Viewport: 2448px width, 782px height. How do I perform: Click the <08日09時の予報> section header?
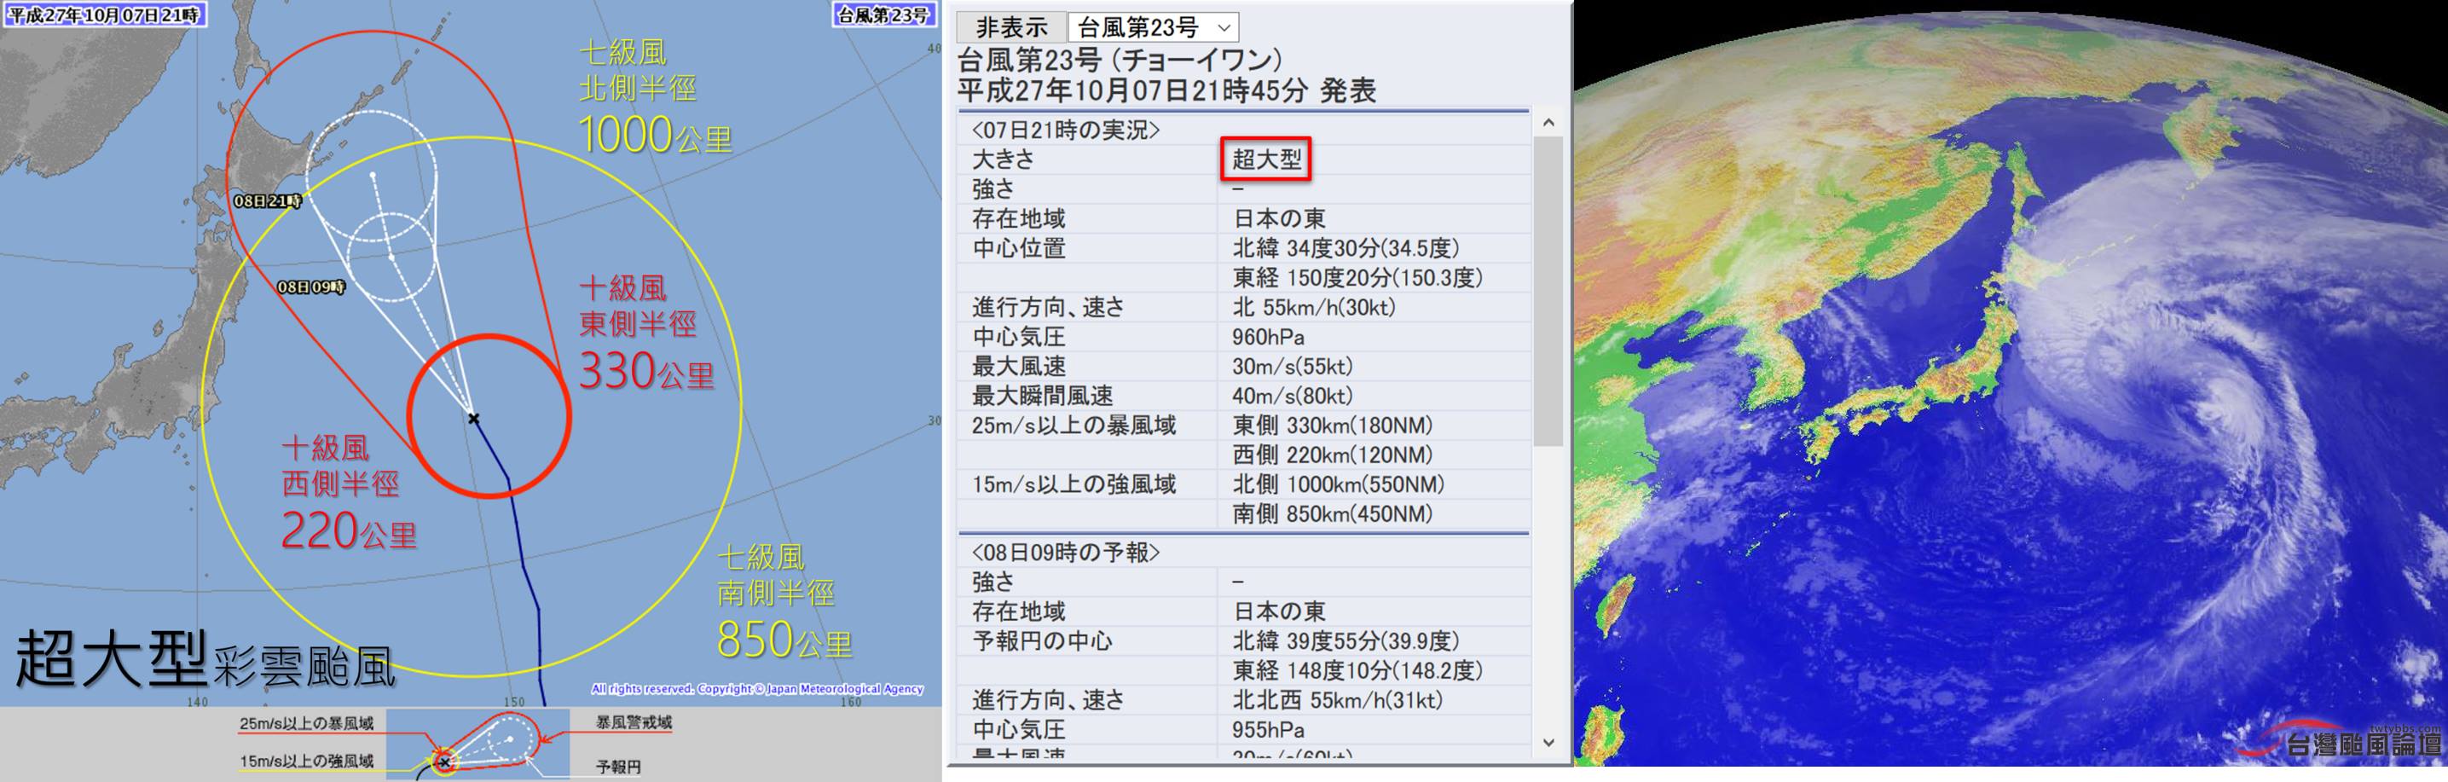(1065, 552)
